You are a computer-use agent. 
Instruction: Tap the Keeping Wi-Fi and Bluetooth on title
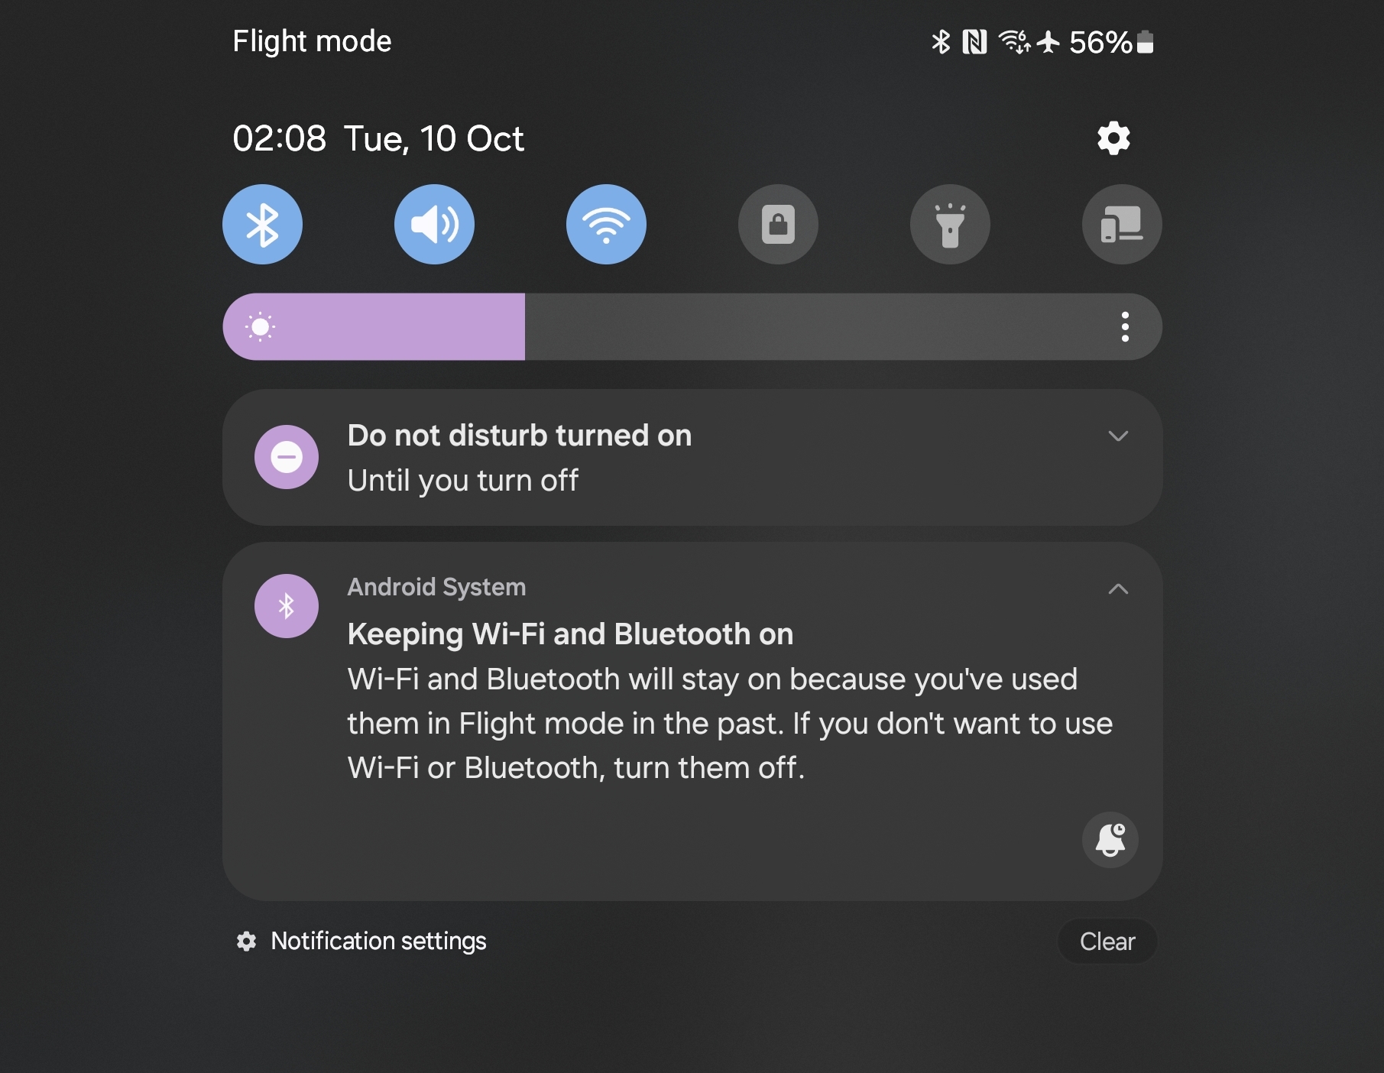pyautogui.click(x=570, y=634)
